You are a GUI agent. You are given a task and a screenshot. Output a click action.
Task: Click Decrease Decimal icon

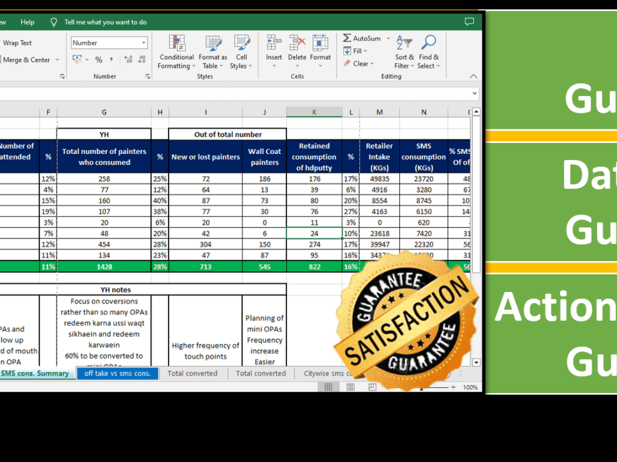142,60
